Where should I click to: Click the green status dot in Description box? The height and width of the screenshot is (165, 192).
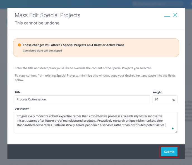pos(173,128)
